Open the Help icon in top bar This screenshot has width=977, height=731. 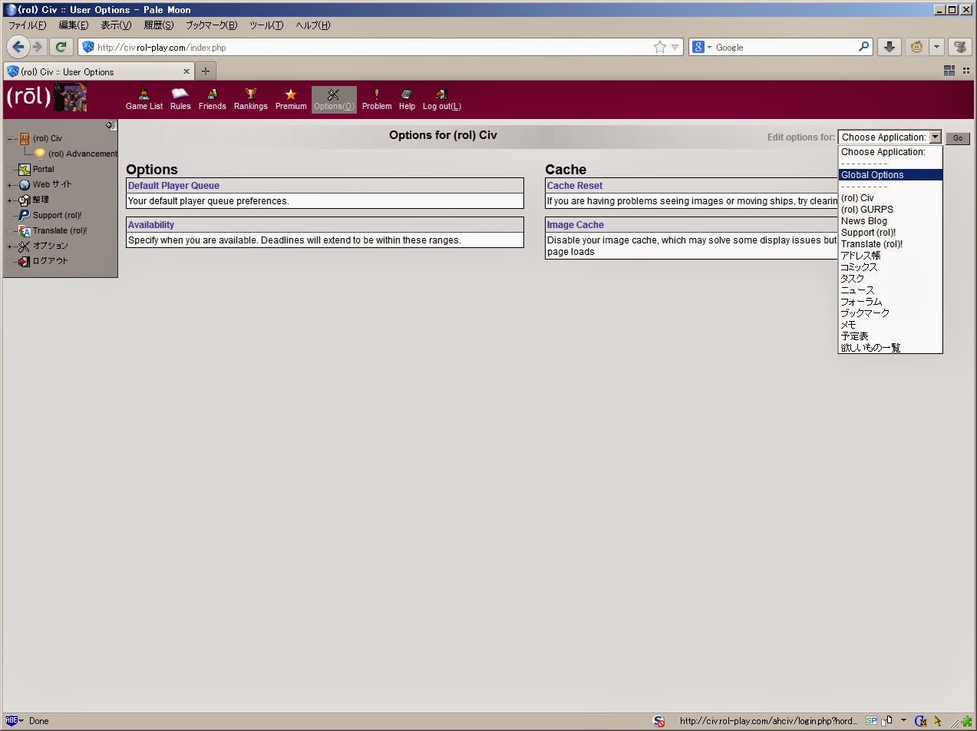coord(407,94)
